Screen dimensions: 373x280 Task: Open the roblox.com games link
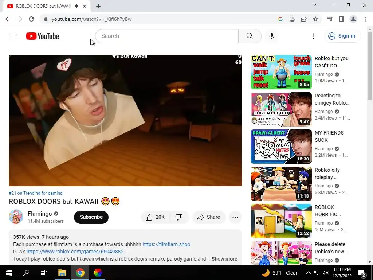tap(77, 252)
